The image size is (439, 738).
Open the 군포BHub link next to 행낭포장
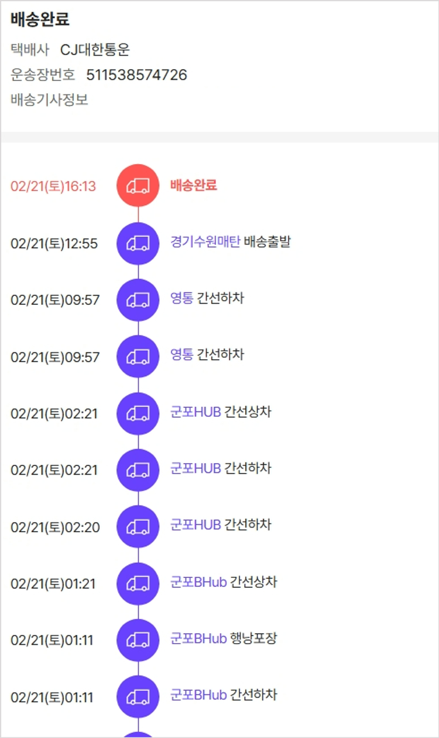[198, 638]
